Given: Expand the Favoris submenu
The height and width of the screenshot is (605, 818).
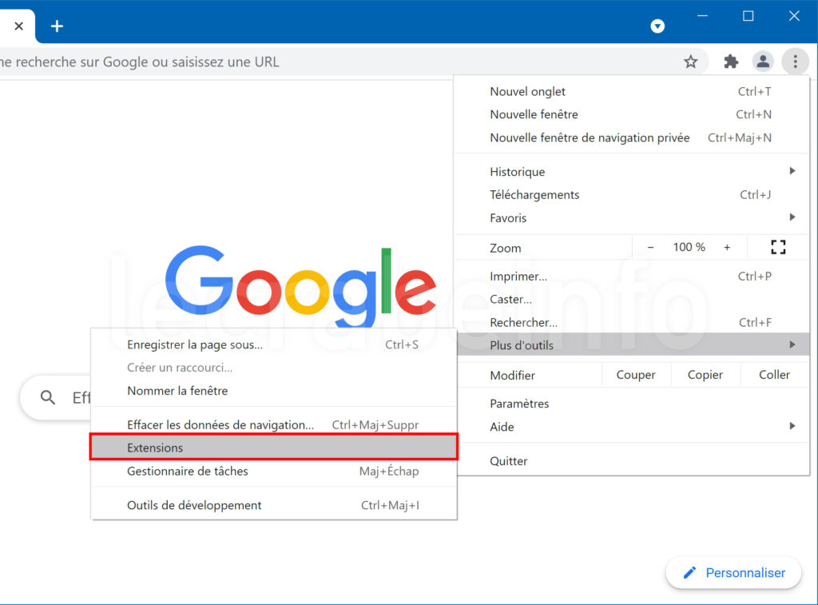Looking at the screenshot, I should click(632, 217).
